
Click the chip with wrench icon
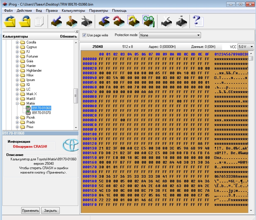(87, 21)
